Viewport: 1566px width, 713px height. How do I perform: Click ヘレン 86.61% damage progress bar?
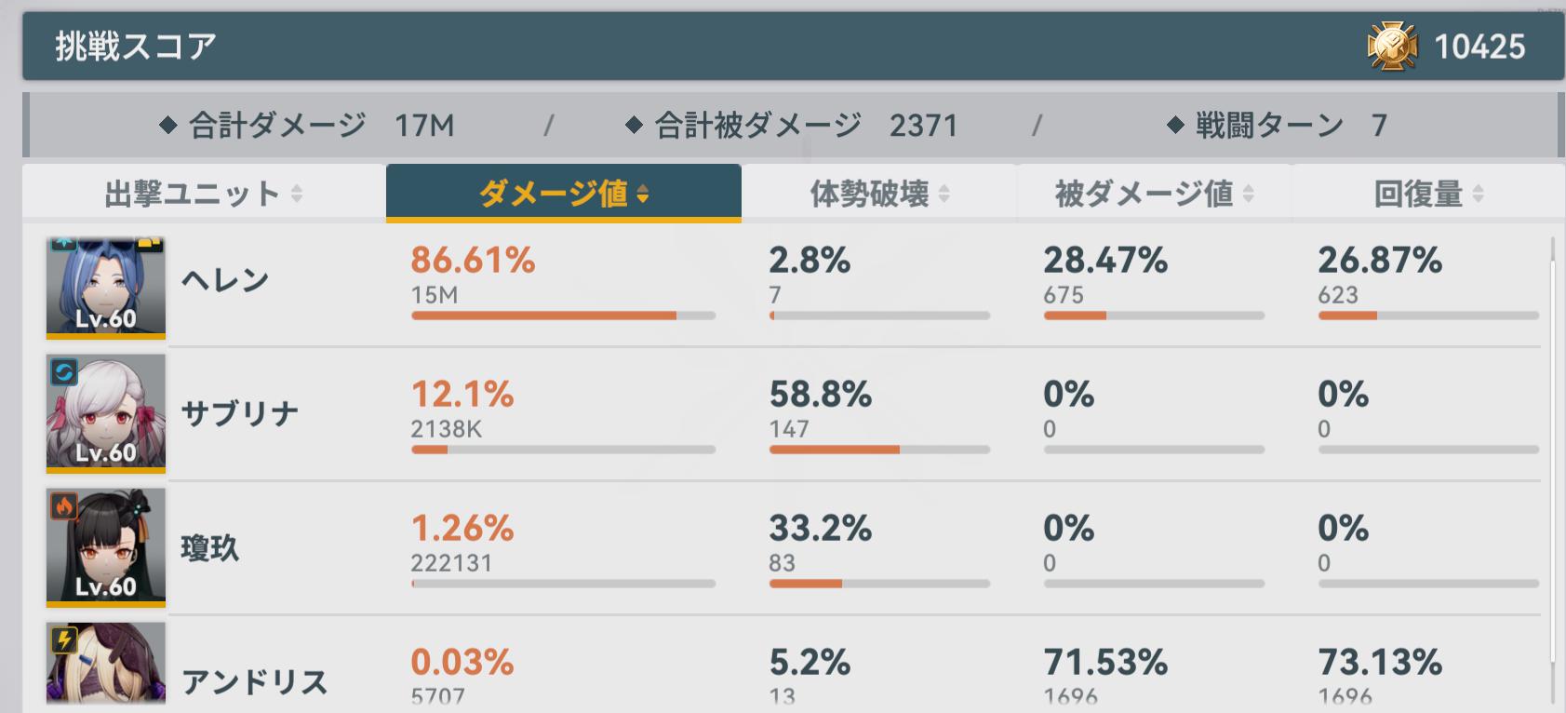click(563, 316)
